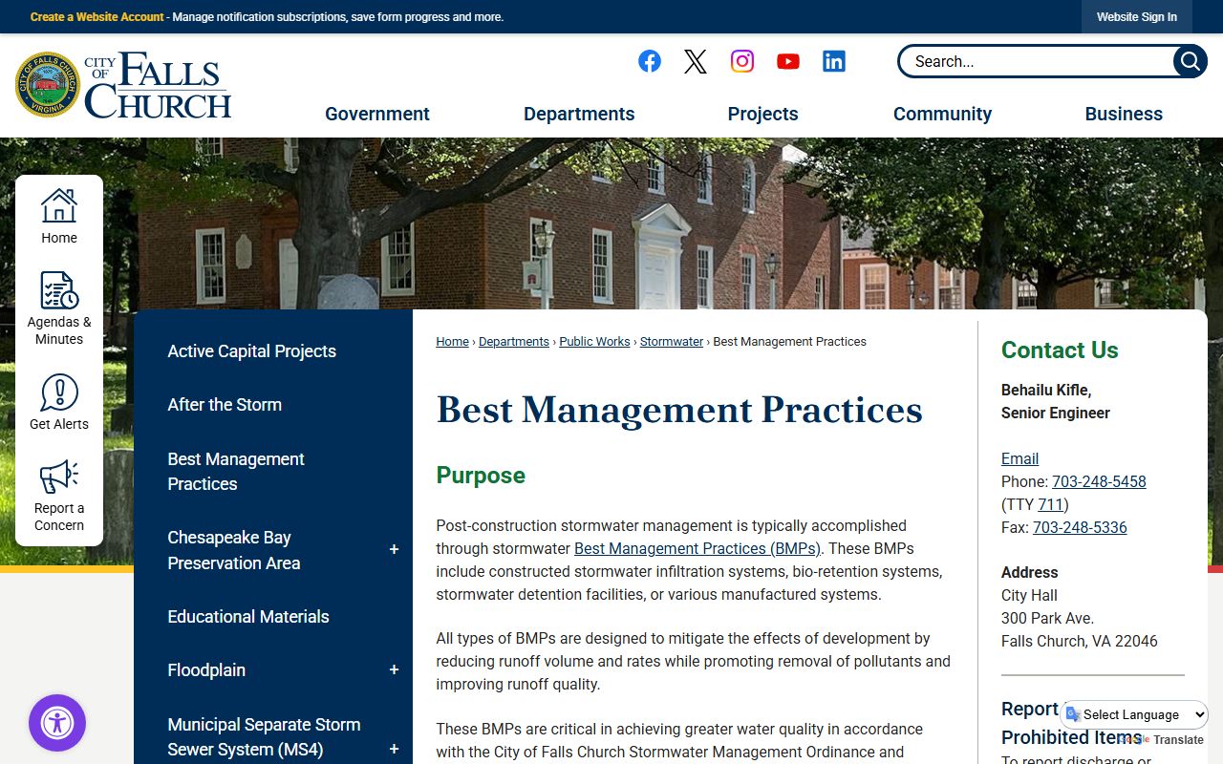1223x764 pixels.
Task: Open the Community menu
Action: coord(942,114)
